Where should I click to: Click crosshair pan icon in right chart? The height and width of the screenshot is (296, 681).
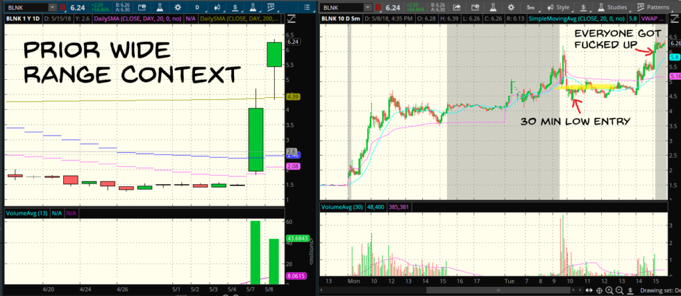pyautogui.click(x=599, y=290)
